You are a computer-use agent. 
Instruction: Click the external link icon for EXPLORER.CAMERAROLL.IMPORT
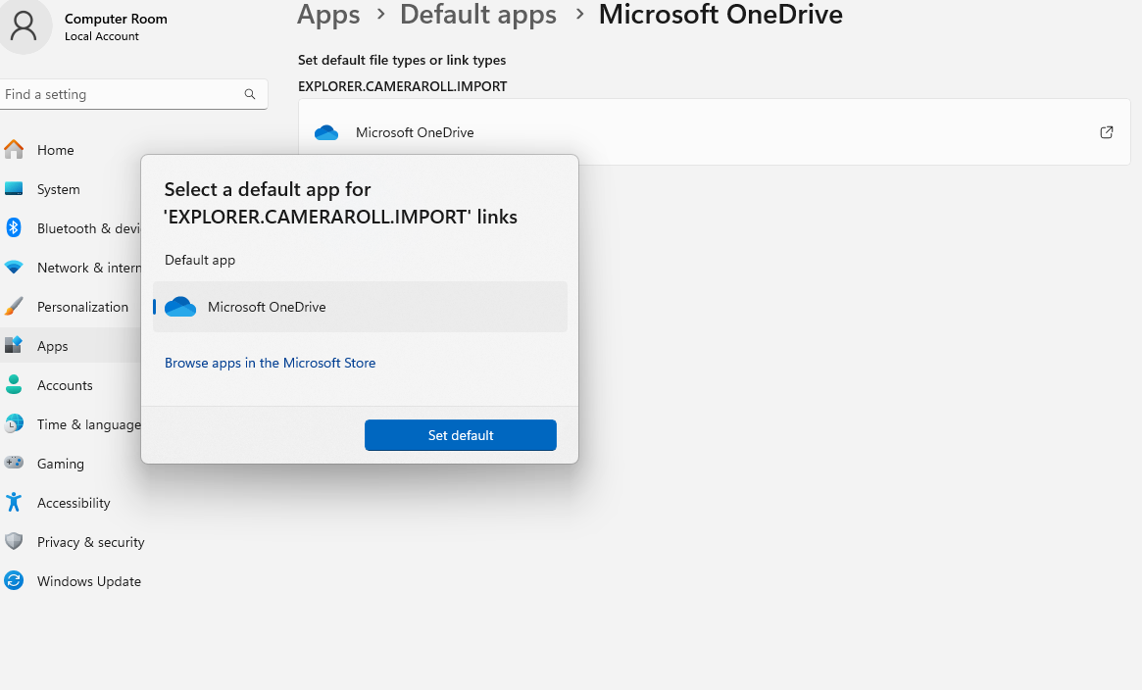[x=1107, y=131]
